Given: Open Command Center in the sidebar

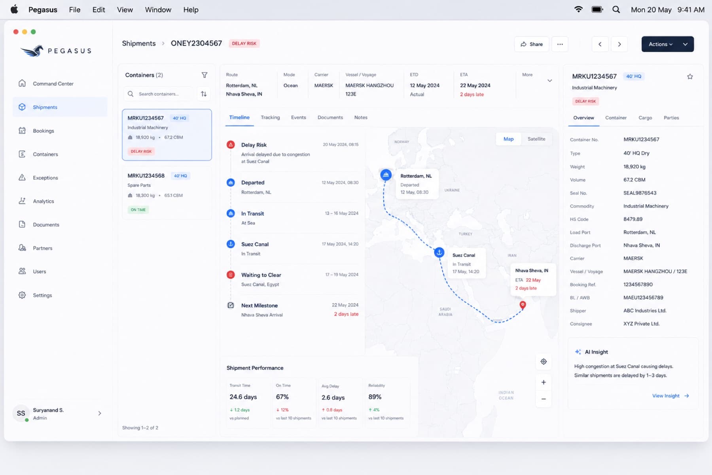Looking at the screenshot, I should (x=59, y=84).
